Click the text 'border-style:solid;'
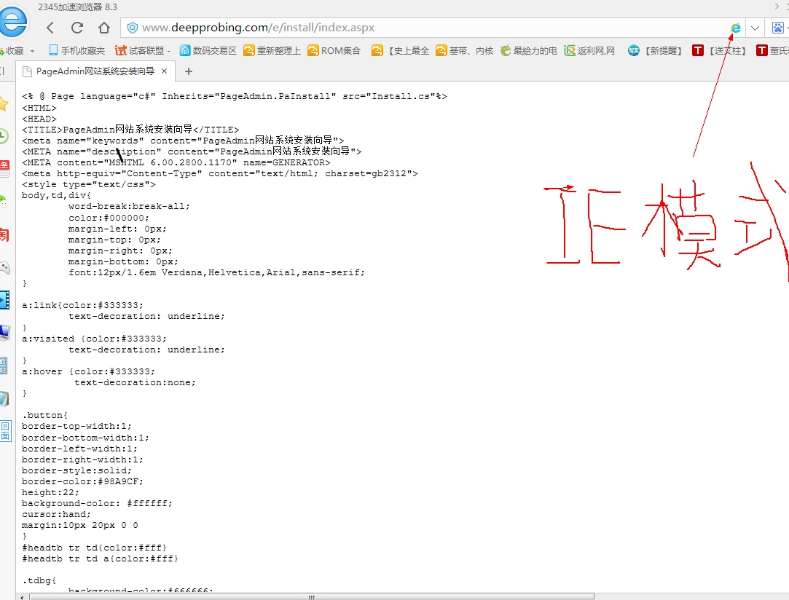The width and height of the screenshot is (789, 600). click(x=76, y=470)
